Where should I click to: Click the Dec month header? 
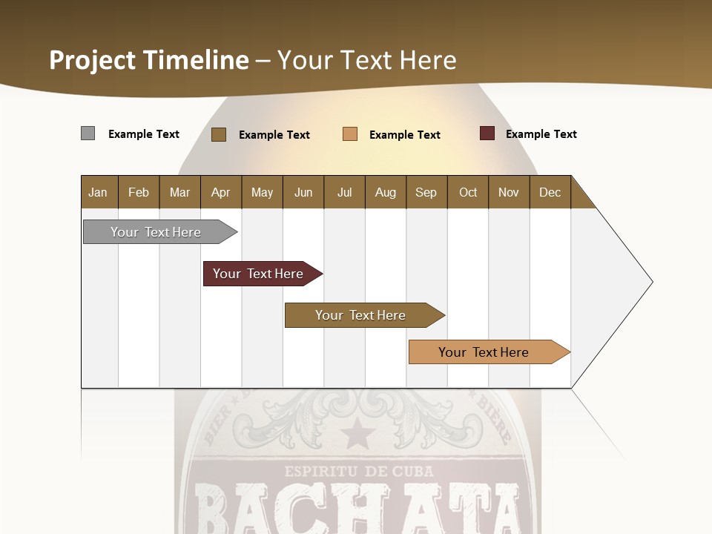click(x=550, y=193)
